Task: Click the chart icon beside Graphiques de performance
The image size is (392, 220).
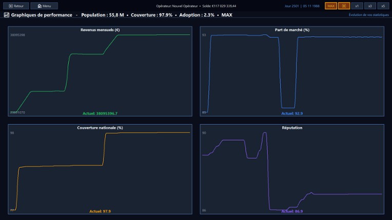Action: tap(6, 15)
